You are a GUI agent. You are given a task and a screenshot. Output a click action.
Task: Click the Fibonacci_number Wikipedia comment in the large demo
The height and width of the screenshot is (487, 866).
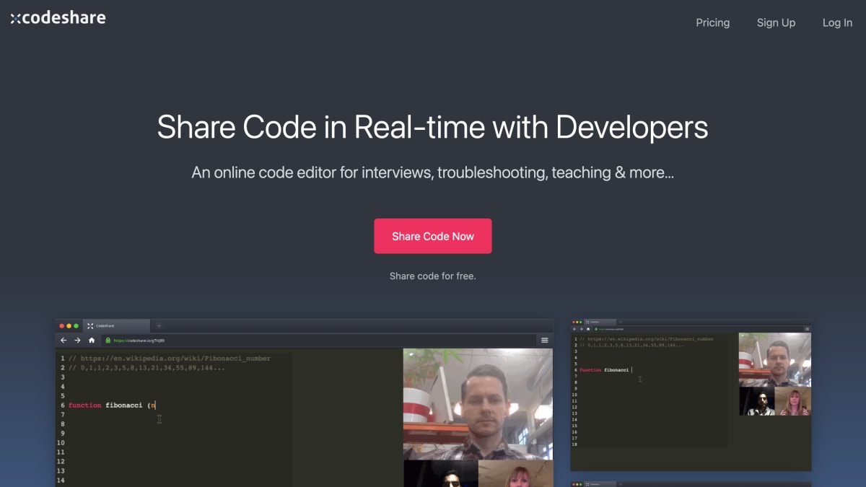pos(170,359)
